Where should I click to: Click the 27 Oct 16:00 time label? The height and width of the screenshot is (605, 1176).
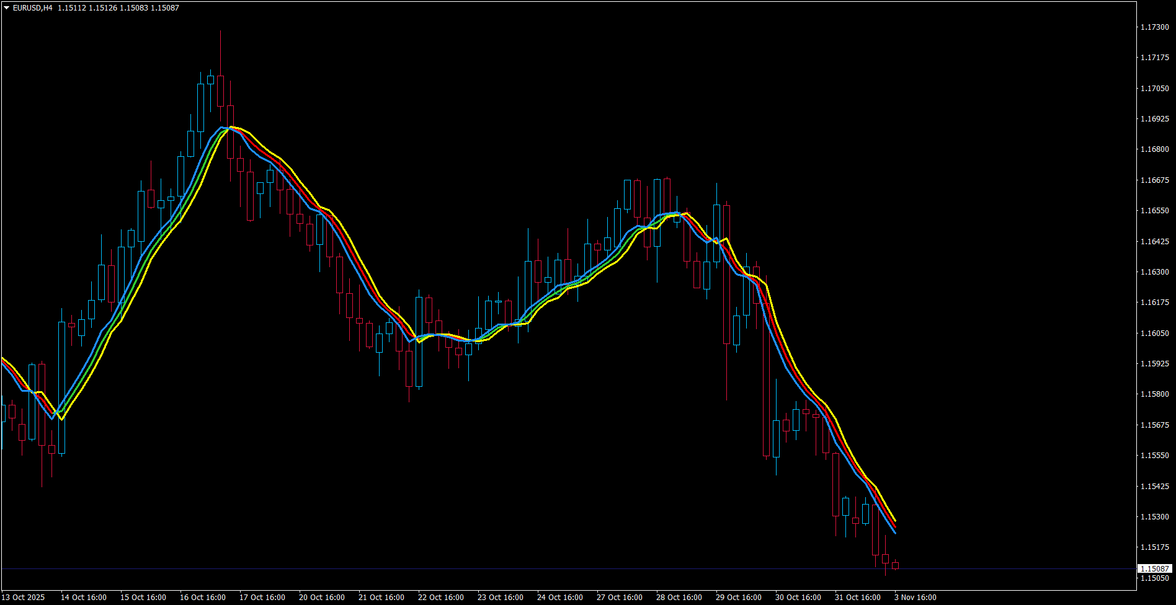coord(620,598)
